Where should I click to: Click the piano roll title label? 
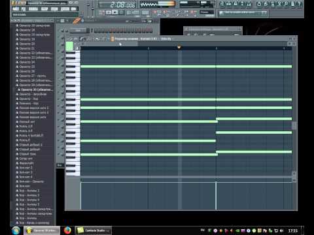[x=143, y=39]
